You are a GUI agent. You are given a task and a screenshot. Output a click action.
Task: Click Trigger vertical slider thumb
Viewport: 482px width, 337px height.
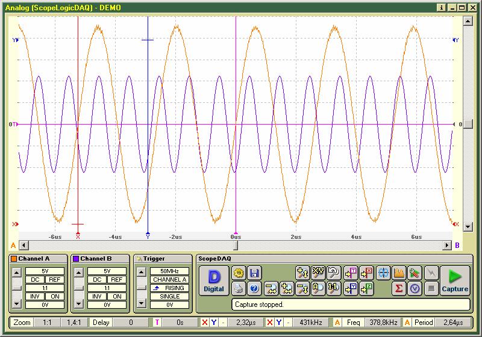coord(141,288)
